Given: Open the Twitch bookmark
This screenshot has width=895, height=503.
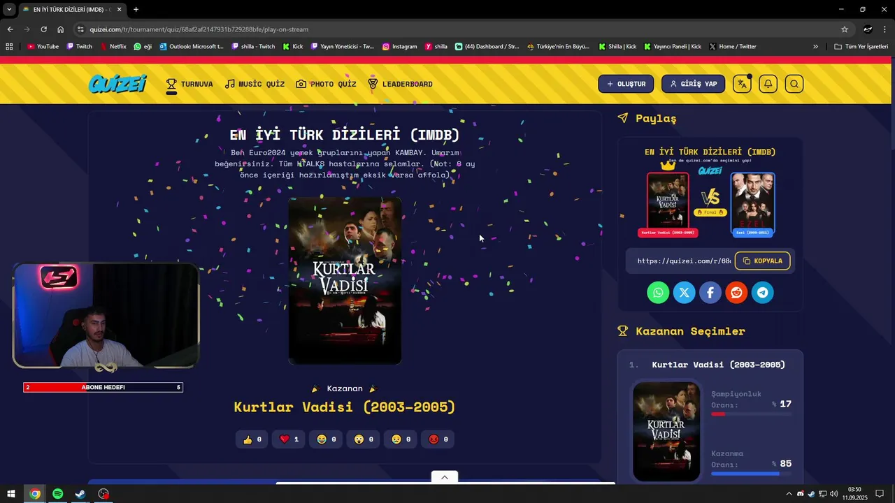Looking at the screenshot, I should [80, 47].
